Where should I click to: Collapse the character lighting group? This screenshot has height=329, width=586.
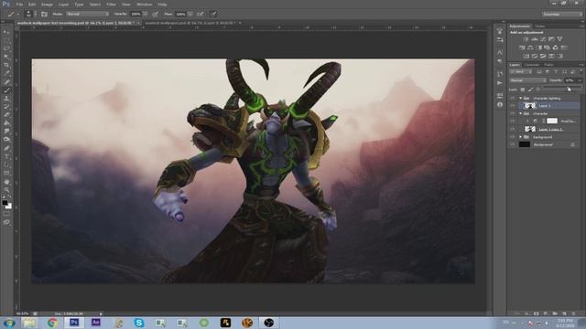(x=521, y=98)
